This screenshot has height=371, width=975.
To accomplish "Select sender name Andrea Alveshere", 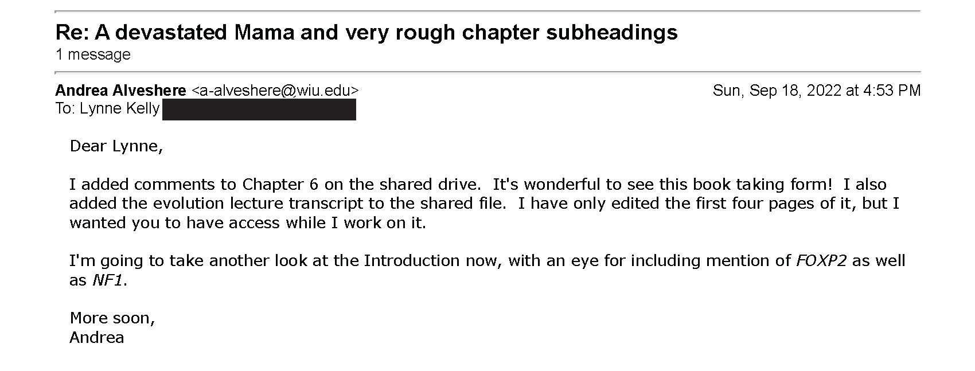I will (120, 91).
